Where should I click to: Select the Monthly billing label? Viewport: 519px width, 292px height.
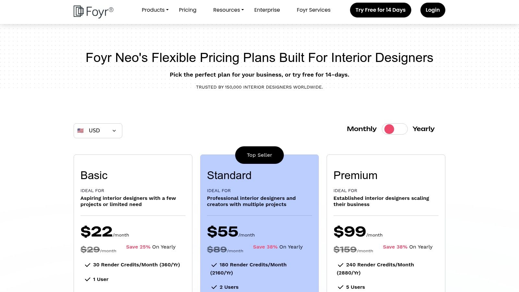click(x=362, y=129)
